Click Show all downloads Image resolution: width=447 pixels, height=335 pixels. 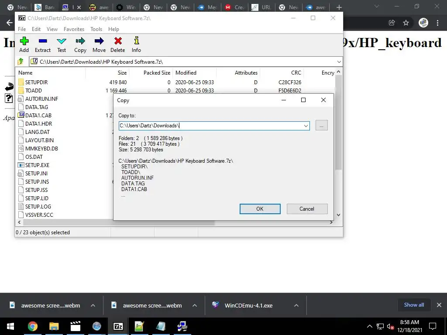(414, 305)
